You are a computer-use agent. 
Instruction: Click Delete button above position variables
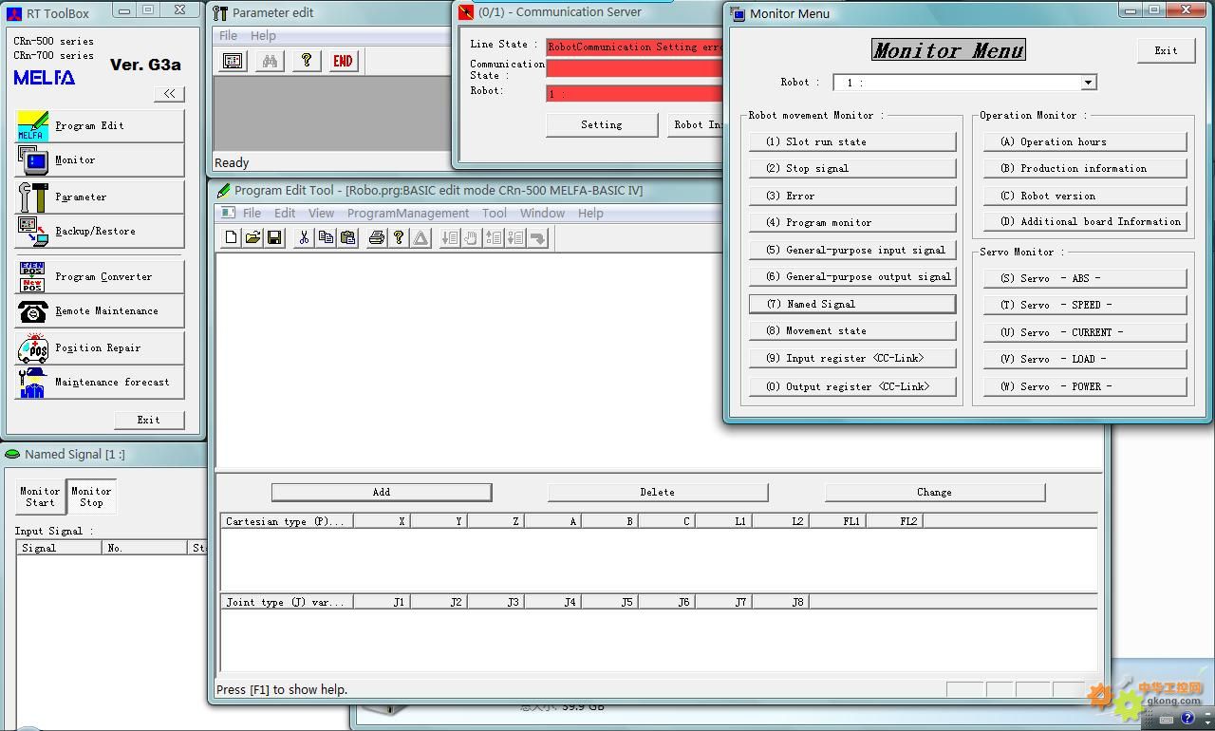coord(658,492)
